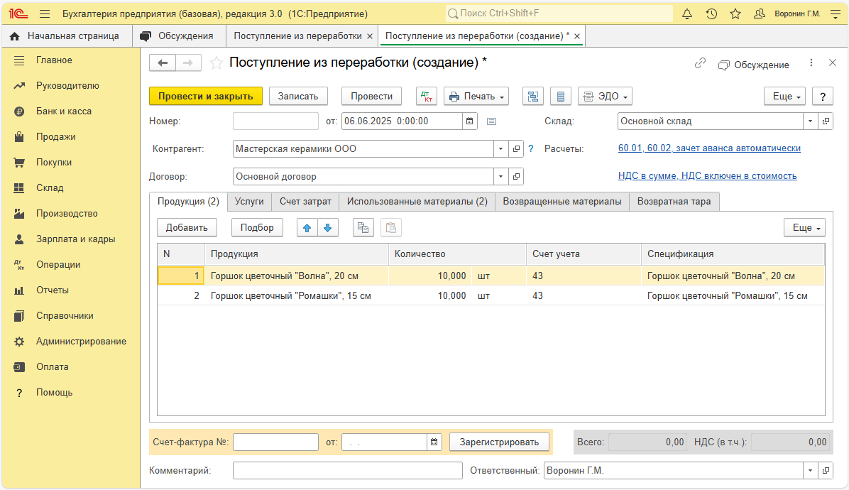Open history clock icon

point(711,14)
